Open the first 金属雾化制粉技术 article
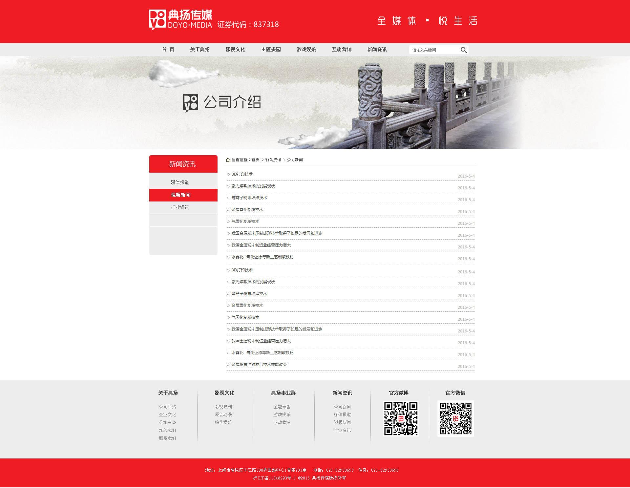This screenshot has height=488, width=630. (x=247, y=210)
